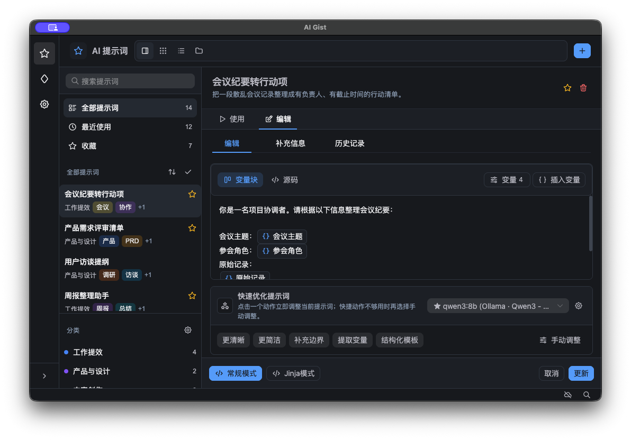631x440 pixels.
Task: Open the diamond sidebar icon
Action: click(x=44, y=79)
